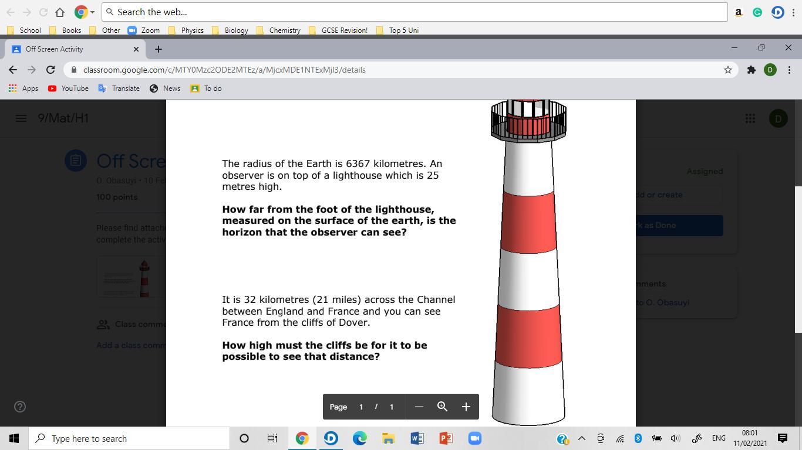Open a new browser tab
802x450 pixels.
158,49
